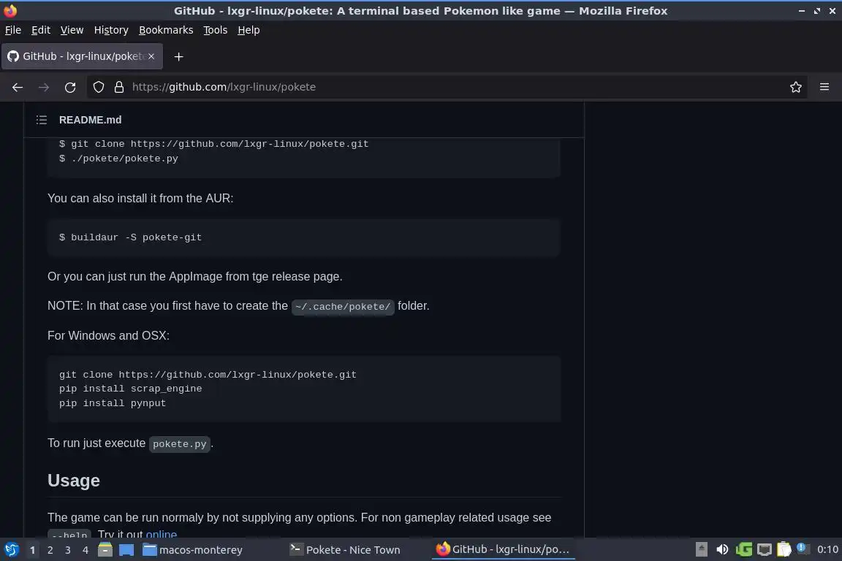Open the Firefox hamburger application menu
The image size is (842, 561).
[824, 87]
